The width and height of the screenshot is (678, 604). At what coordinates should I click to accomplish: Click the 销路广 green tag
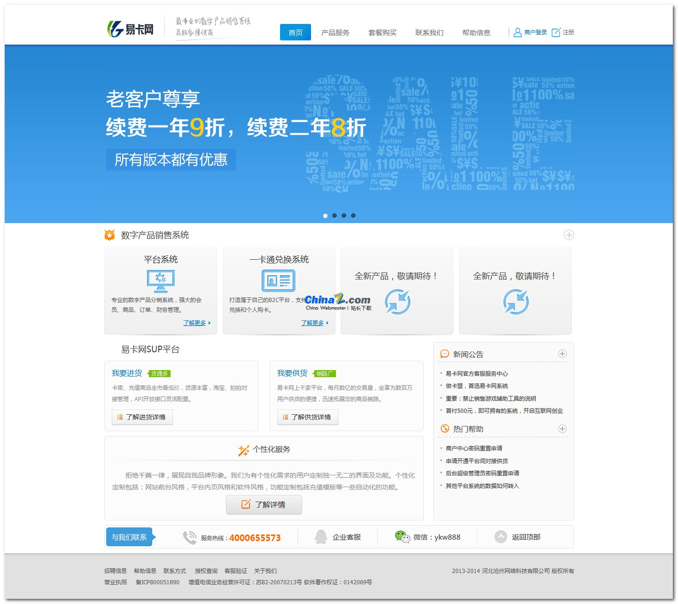tap(324, 374)
